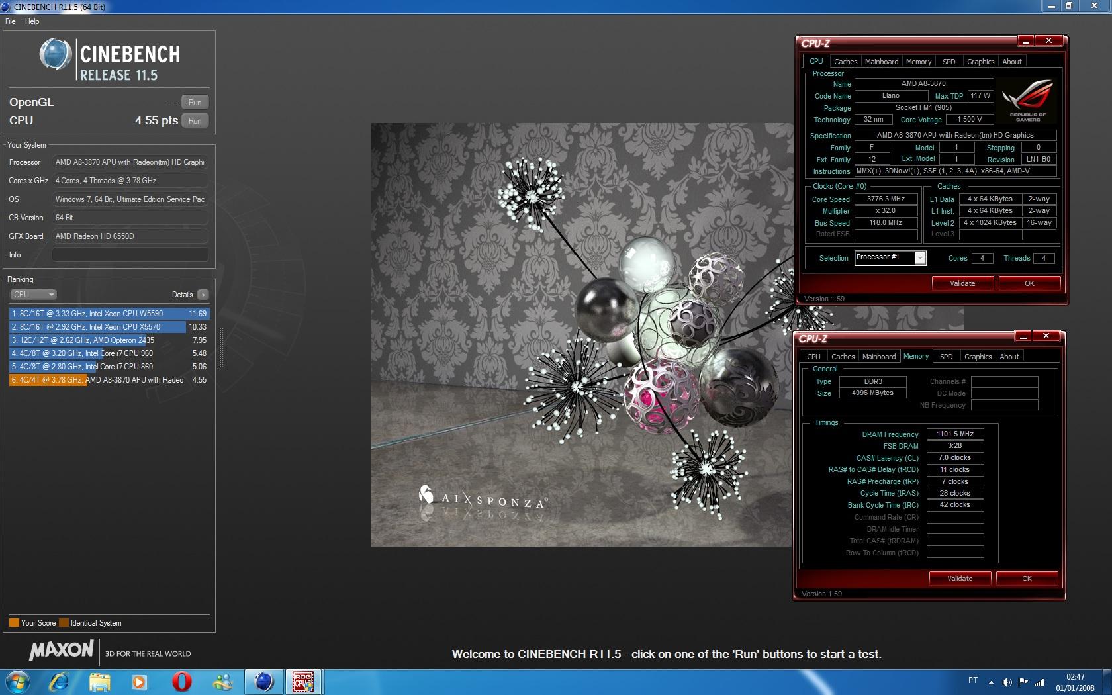Open Windows Explorer folder on taskbar
1112x695 pixels.
(100, 681)
